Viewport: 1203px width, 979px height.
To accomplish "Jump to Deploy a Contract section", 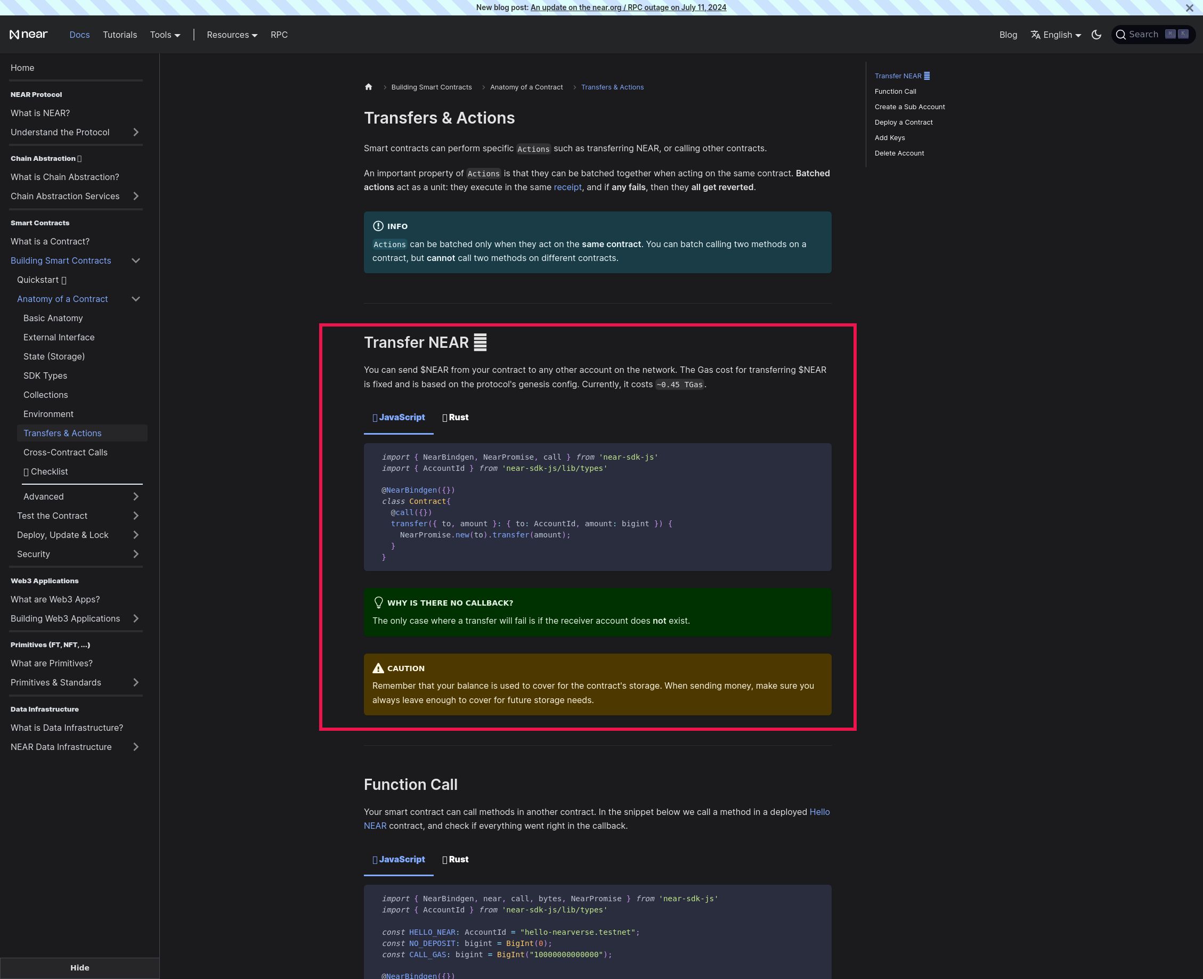I will [x=904, y=123].
